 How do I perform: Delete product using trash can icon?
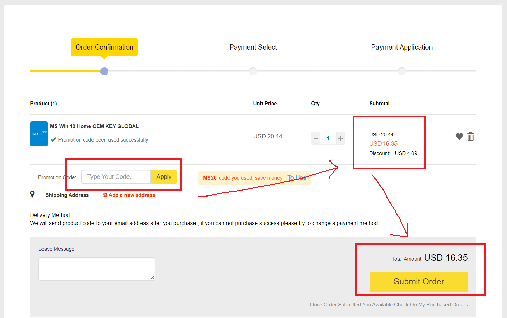(x=471, y=136)
